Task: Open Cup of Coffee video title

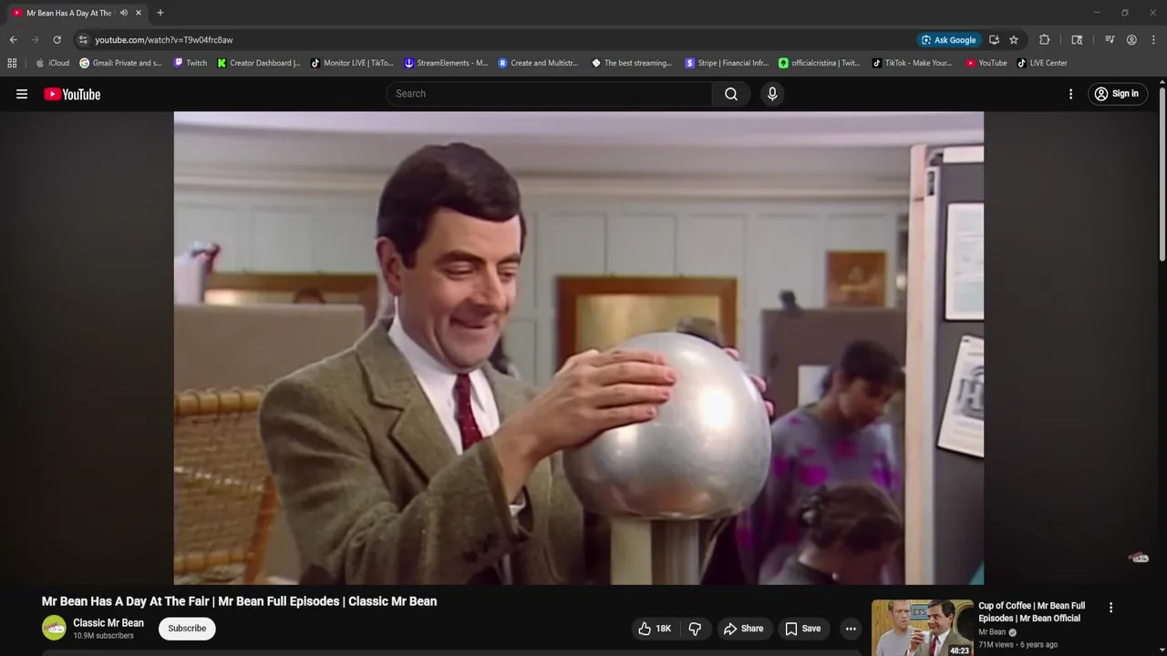Action: coord(1032,611)
